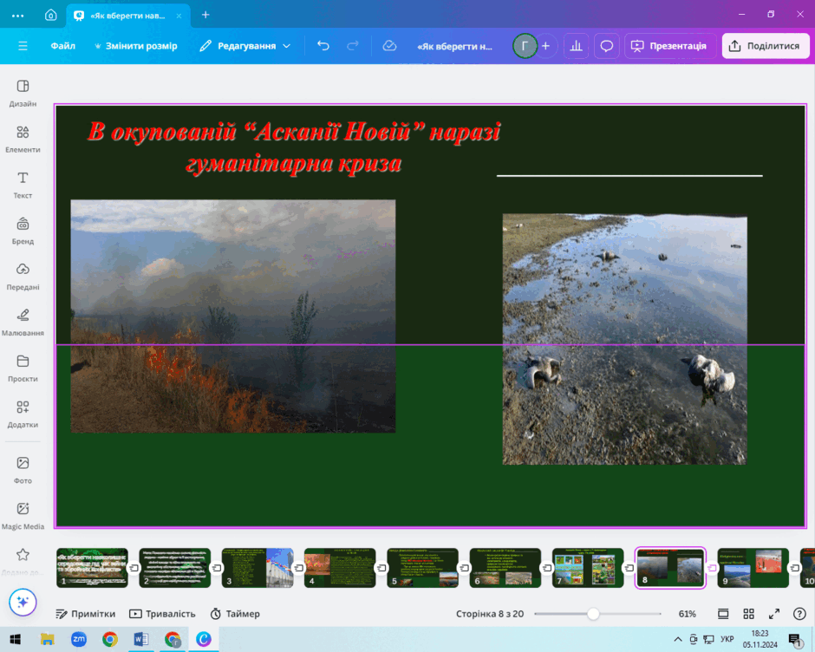Click transition icon between slides 1 and 2
This screenshot has width=815, height=652.
pyautogui.click(x=134, y=568)
